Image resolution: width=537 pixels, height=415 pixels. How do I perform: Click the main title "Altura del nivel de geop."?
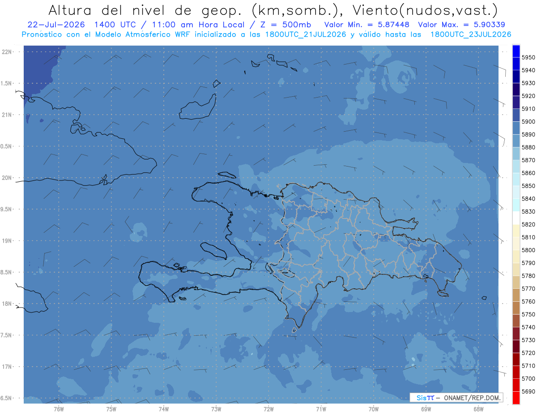[145, 10]
